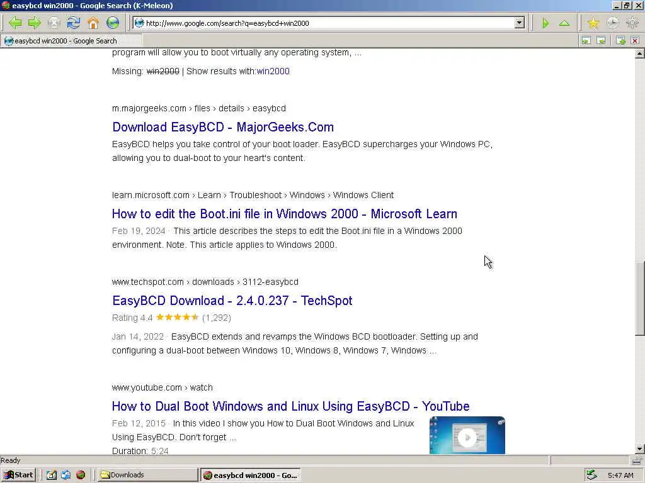Open the Windows Start menu
Viewport: 645px width, 483px height.
point(18,475)
